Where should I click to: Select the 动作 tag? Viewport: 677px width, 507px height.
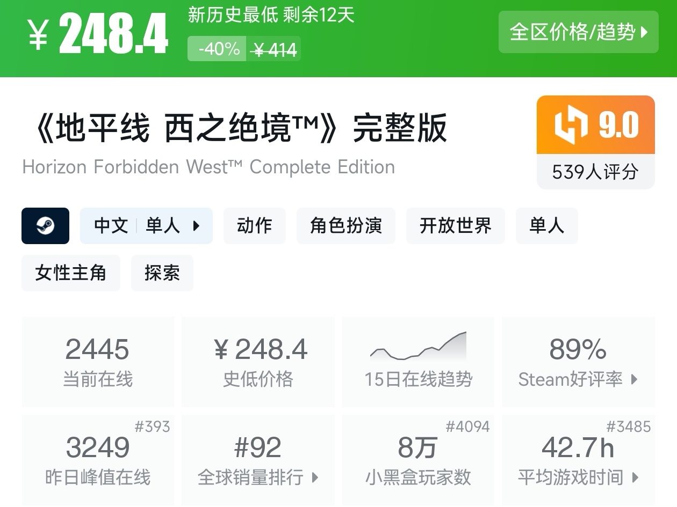coord(255,226)
